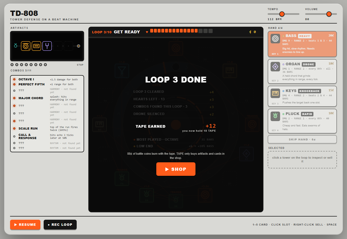Click the MOST PLAYED · OCTAVE stat row
The width and height of the screenshot is (347, 239).
pos(174,140)
